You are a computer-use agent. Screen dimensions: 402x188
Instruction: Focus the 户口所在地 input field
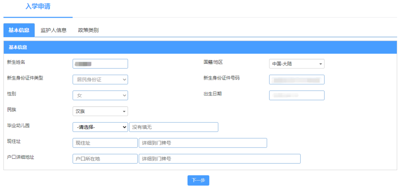105,159
